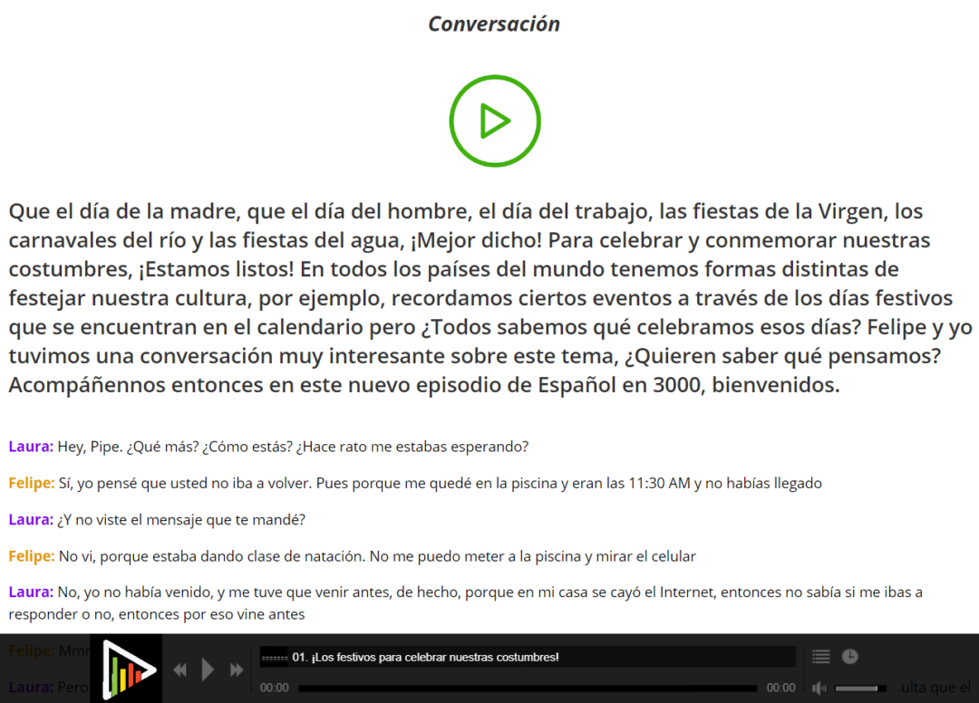Viewport: 979px width, 703px height.
Task: Click the Conversación heading
Action: (494, 24)
